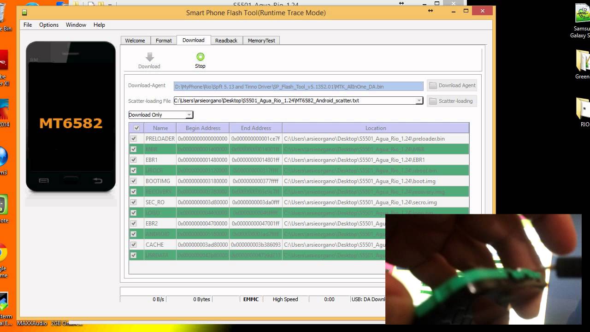Click the Location column header
Viewport: 590px width, 332px height.
point(376,128)
